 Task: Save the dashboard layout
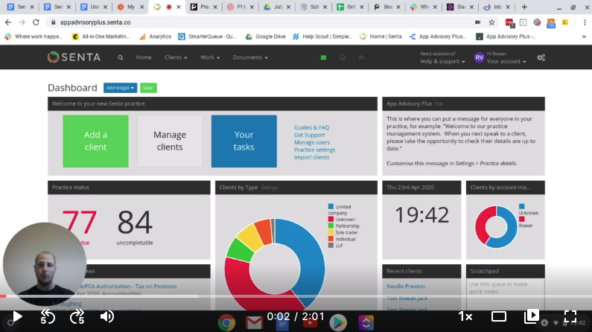[148, 88]
